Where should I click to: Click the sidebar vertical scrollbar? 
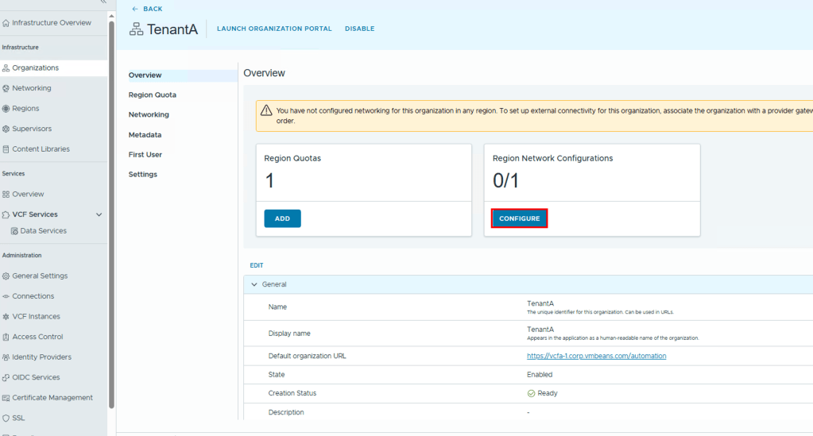[111, 214]
